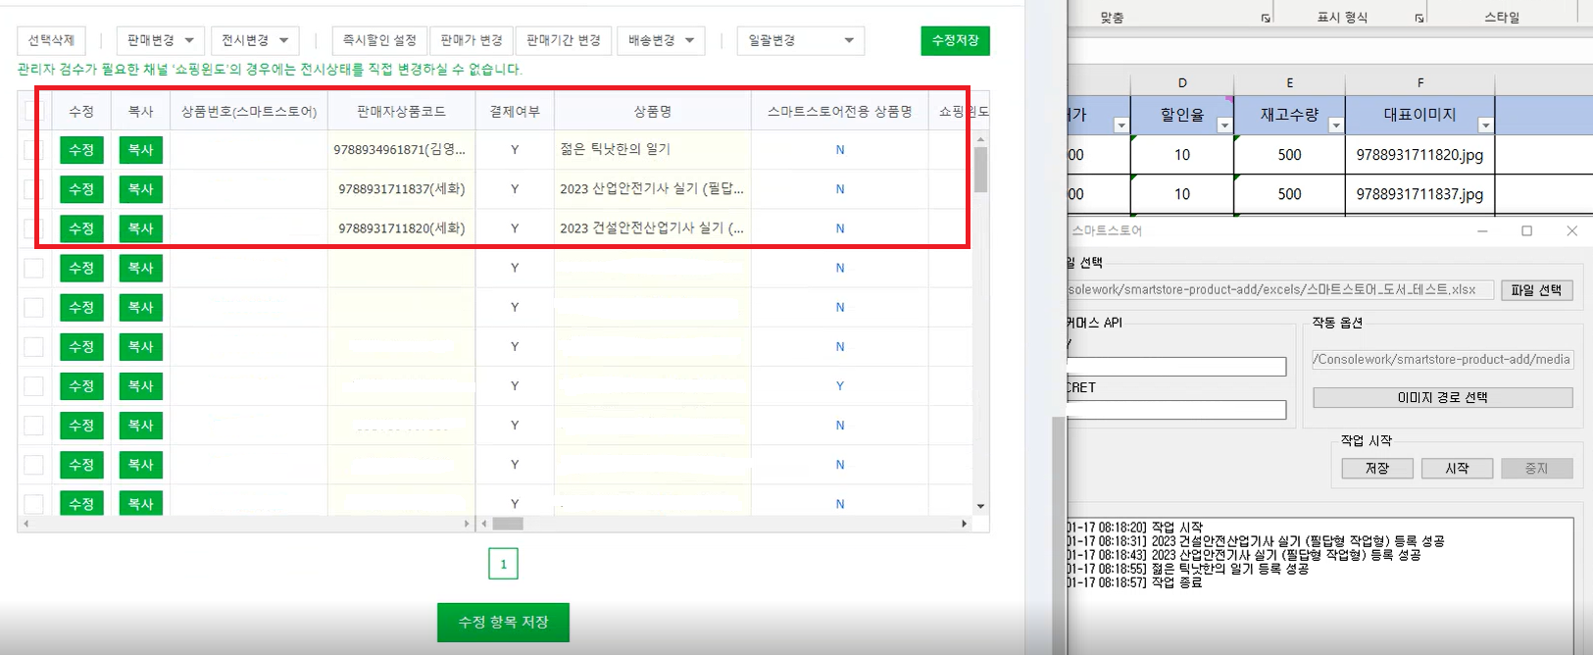Click the 판매자상품코드 column header
1593x655 pixels.
click(x=401, y=112)
